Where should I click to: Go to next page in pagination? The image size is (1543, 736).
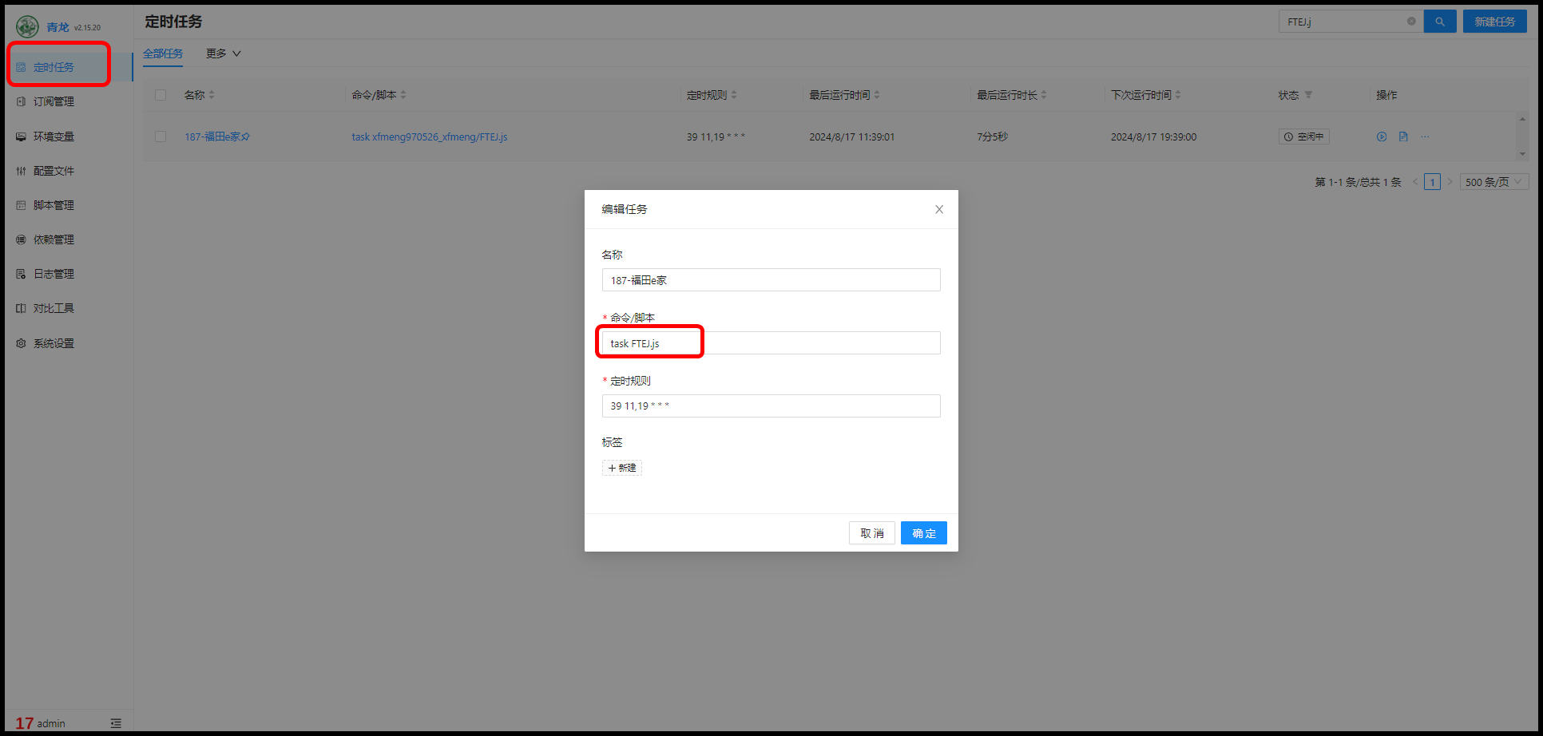click(x=1450, y=182)
